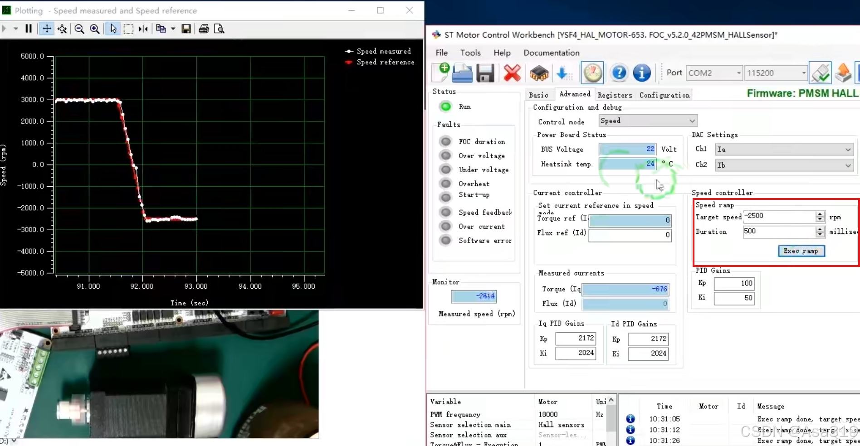Click the Duration input field showing 500
The image size is (860, 446).
pos(779,232)
